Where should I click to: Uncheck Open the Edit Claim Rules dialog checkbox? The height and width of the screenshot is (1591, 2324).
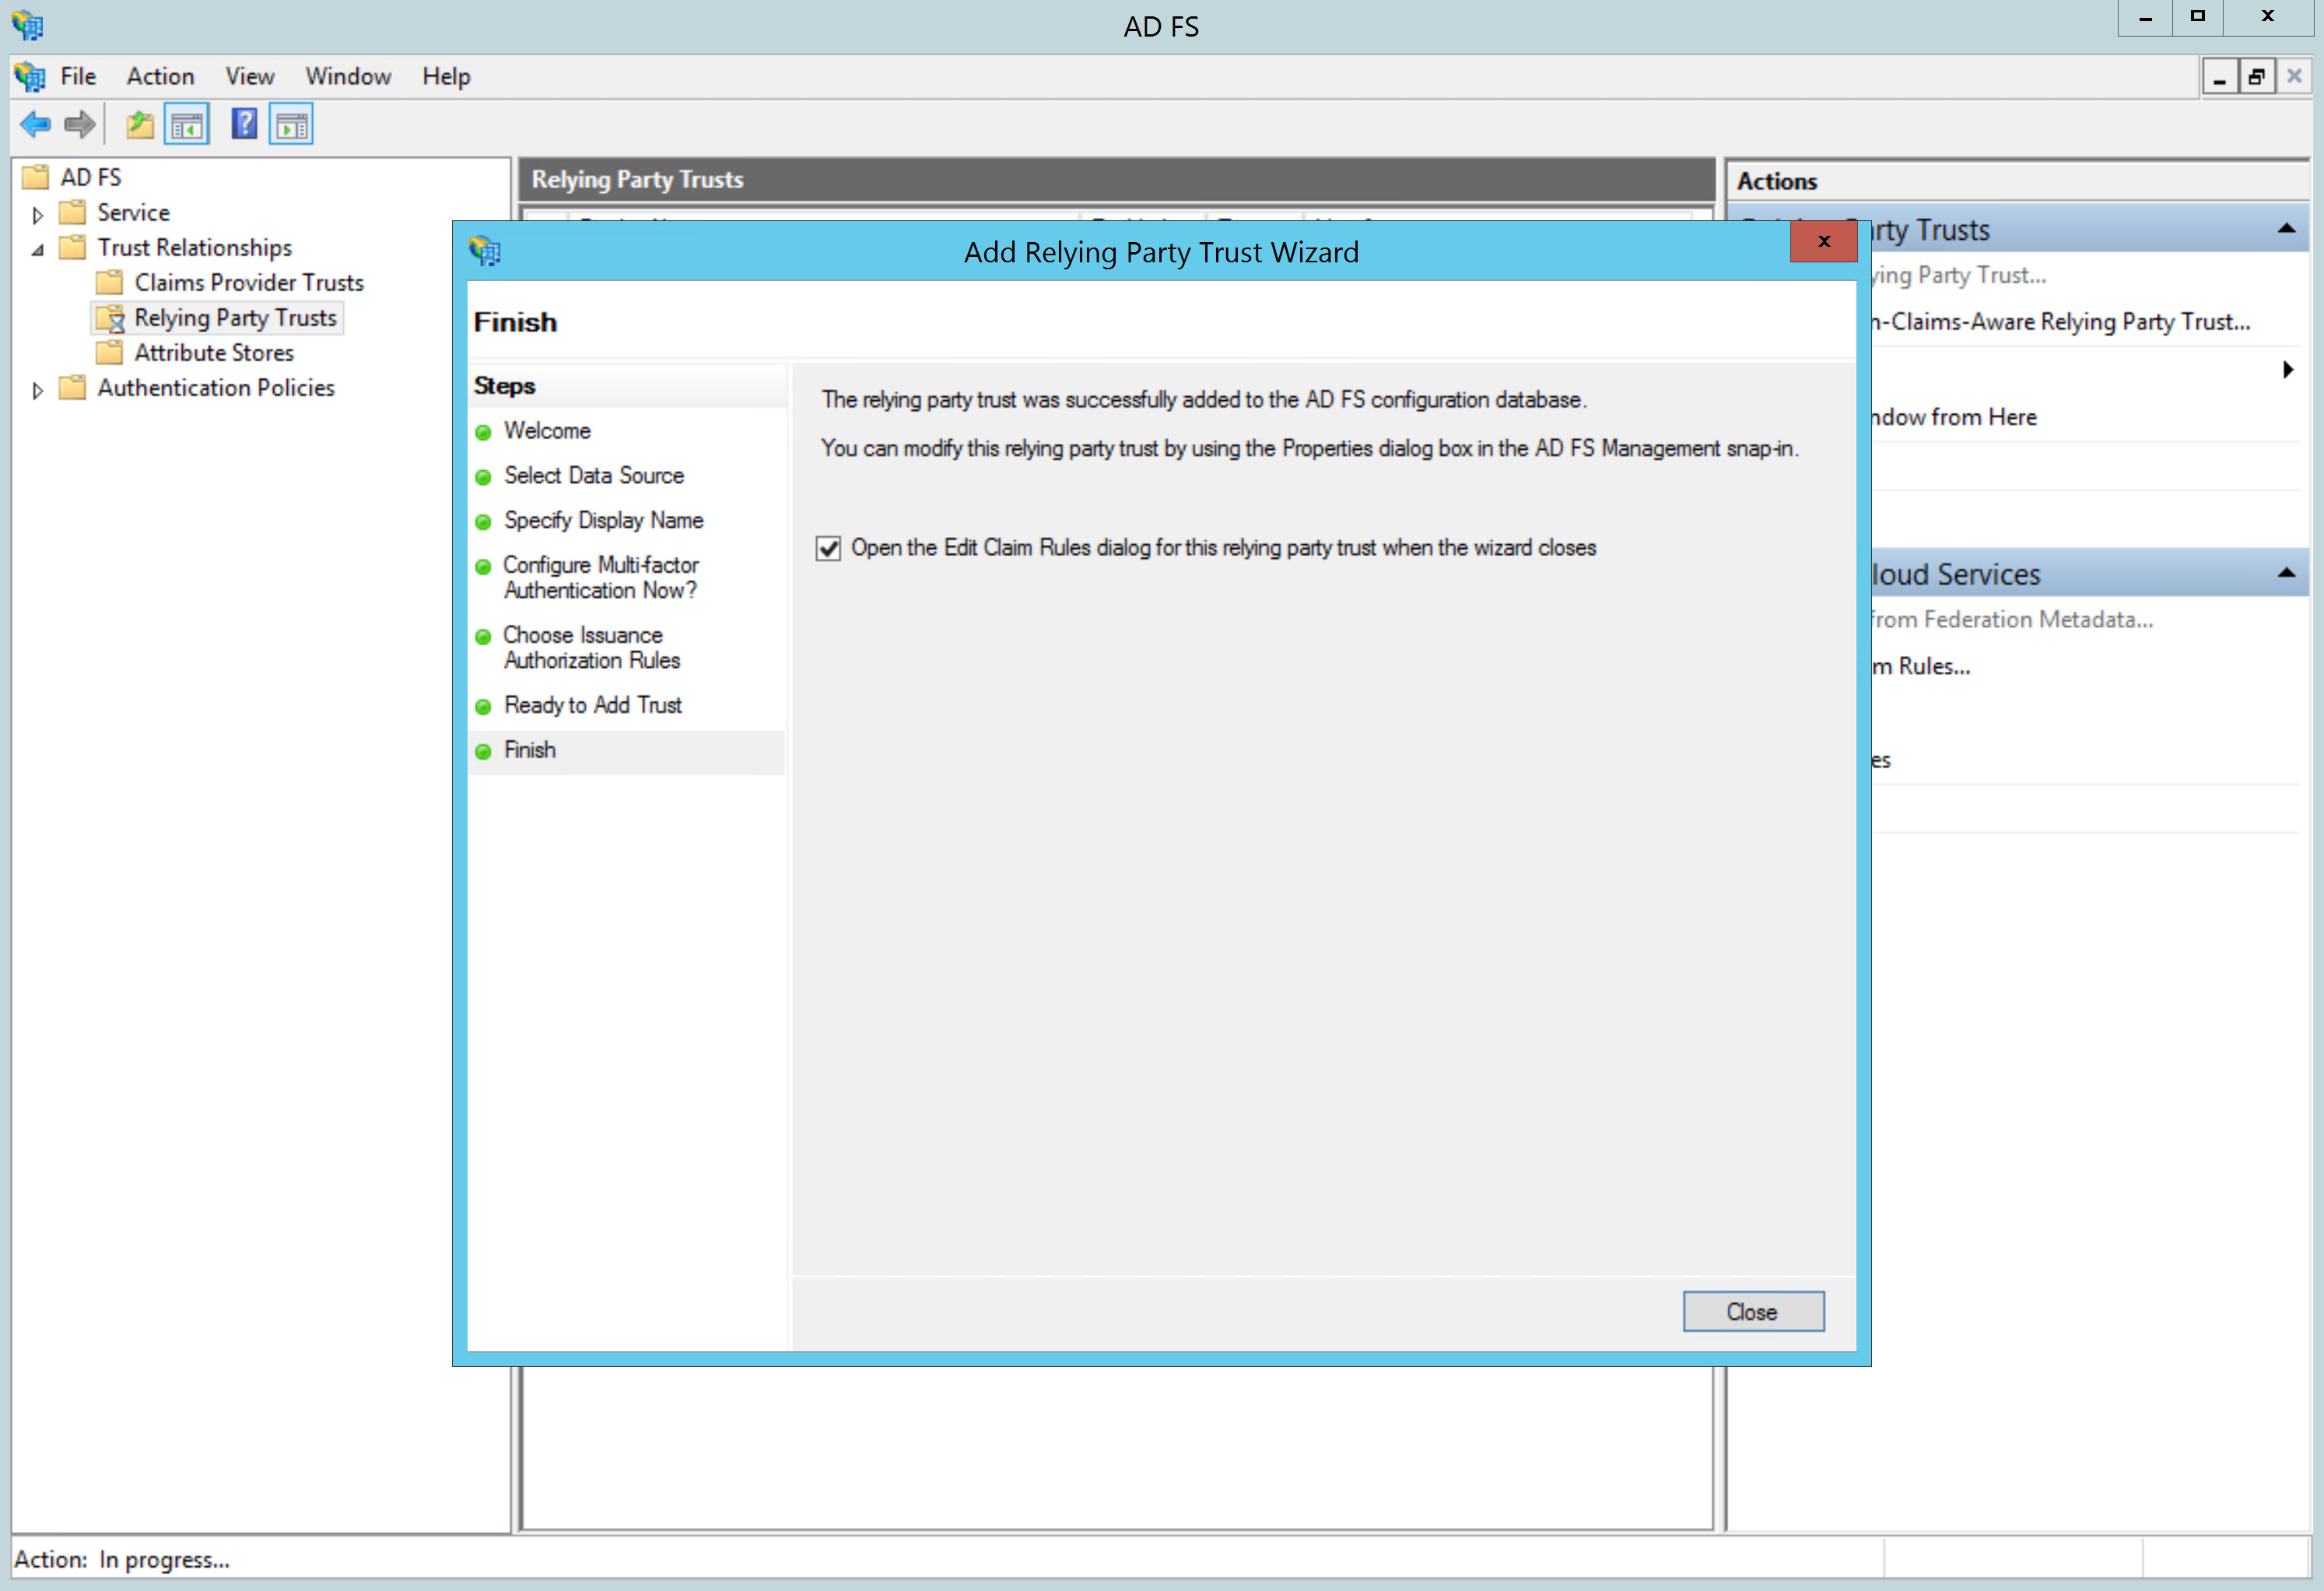pyautogui.click(x=828, y=548)
